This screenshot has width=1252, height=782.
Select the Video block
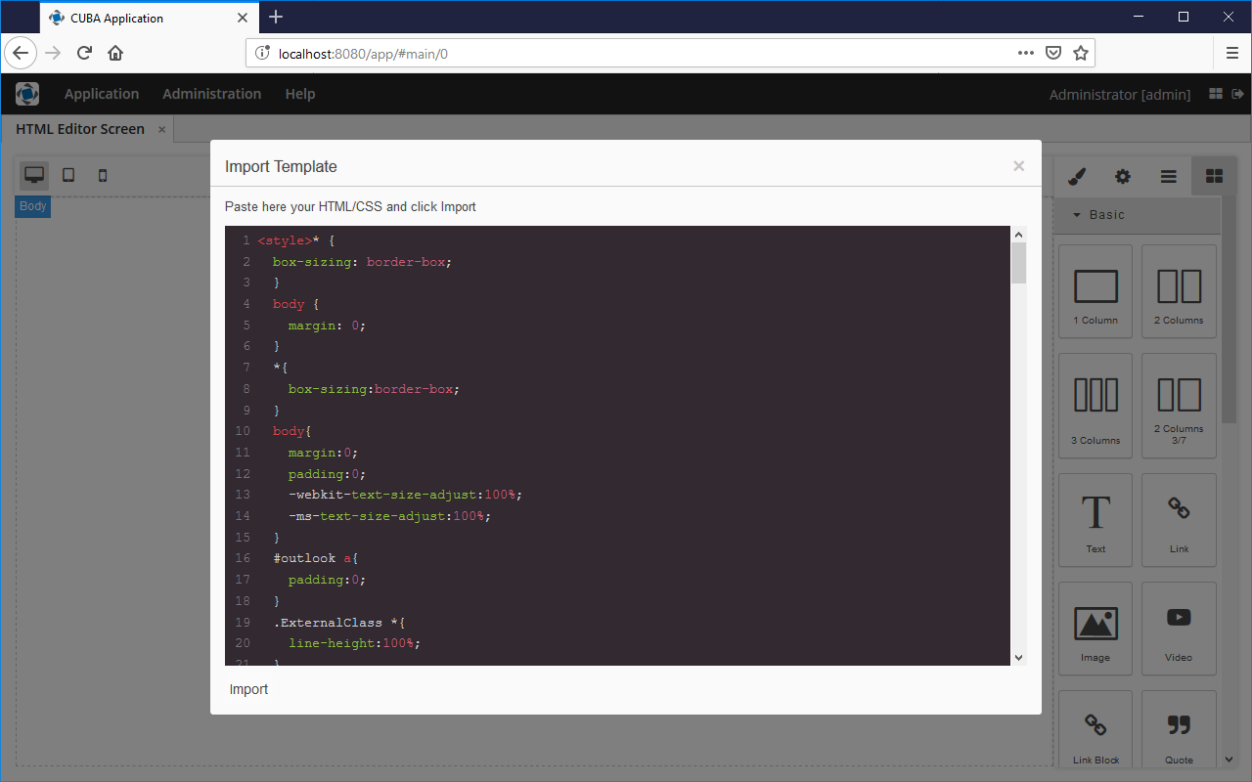1179,628
